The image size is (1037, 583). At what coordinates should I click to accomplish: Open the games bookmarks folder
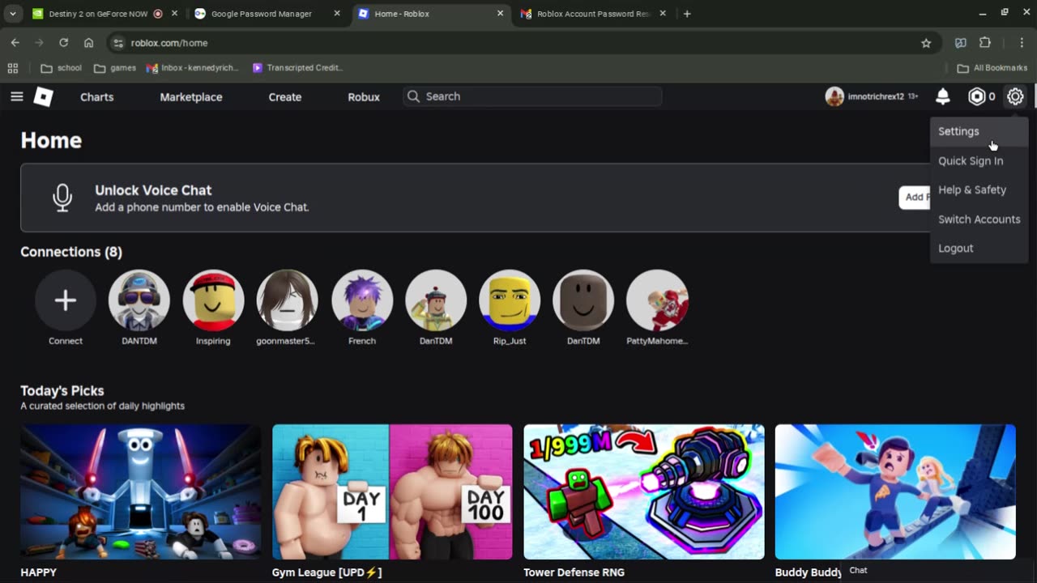(x=115, y=68)
